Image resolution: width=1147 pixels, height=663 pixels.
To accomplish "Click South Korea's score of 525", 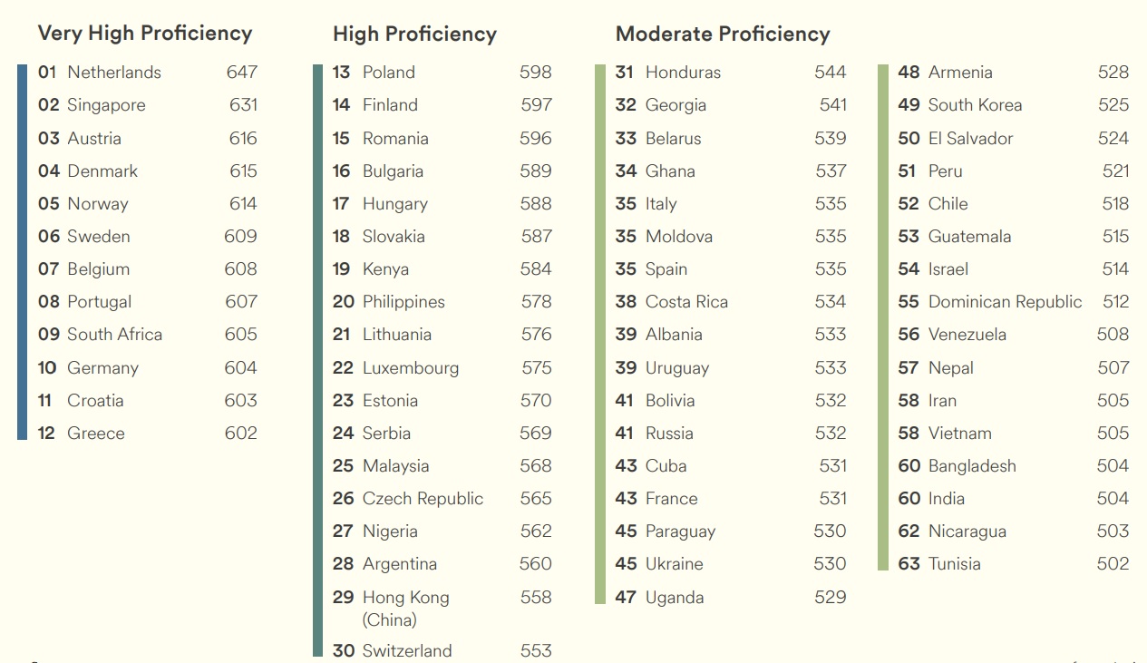I will pyautogui.click(x=1113, y=105).
